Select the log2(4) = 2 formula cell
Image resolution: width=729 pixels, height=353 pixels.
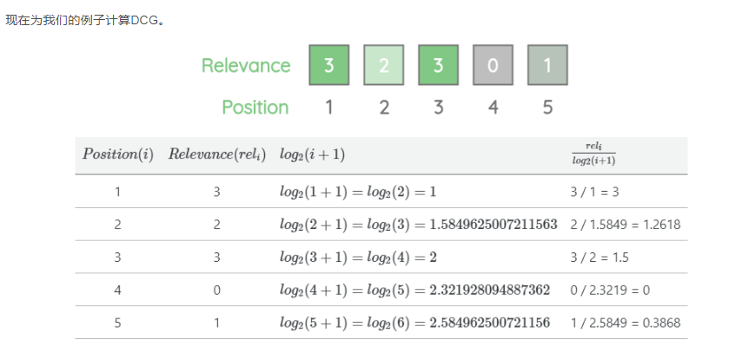(x=358, y=258)
